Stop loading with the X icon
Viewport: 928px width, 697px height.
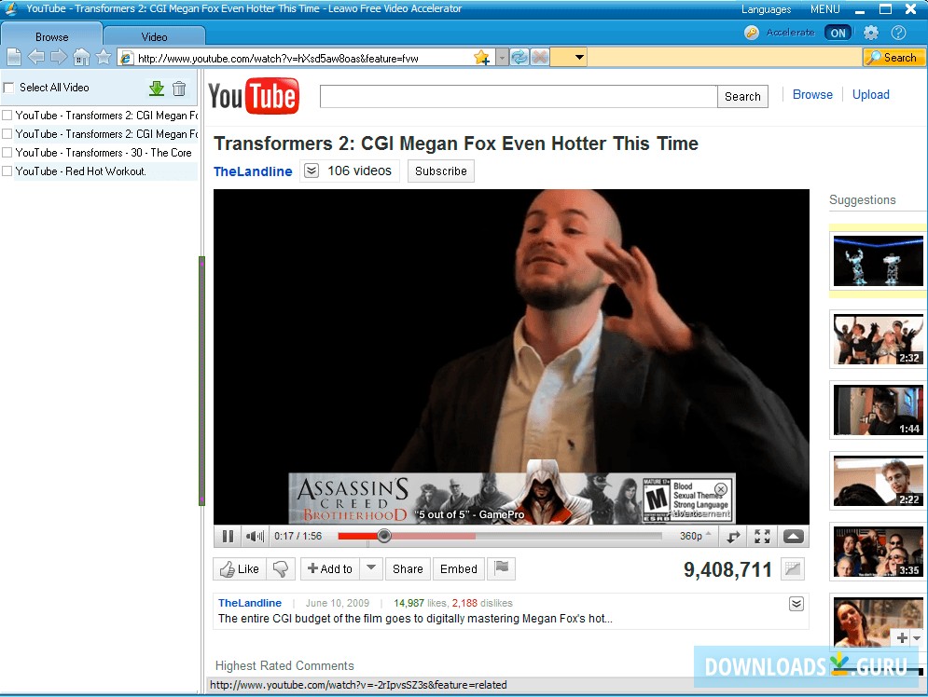point(540,58)
